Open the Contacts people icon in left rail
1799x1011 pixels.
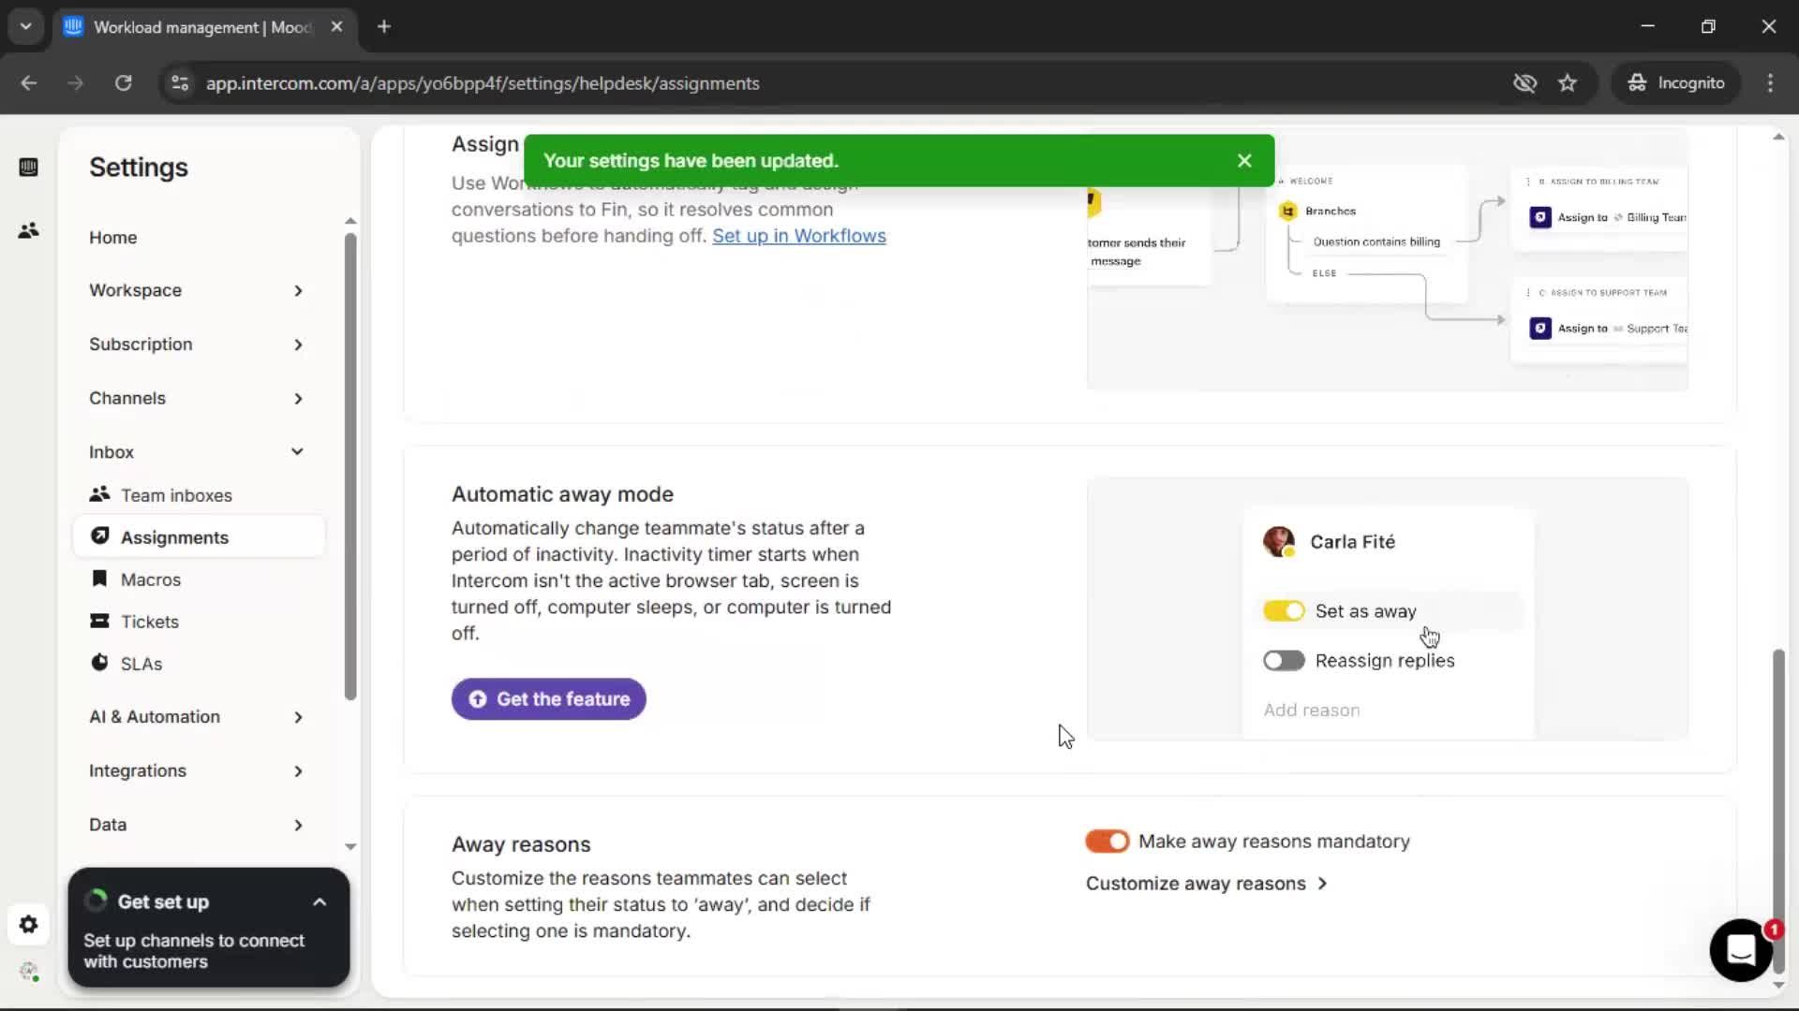pyautogui.click(x=28, y=230)
